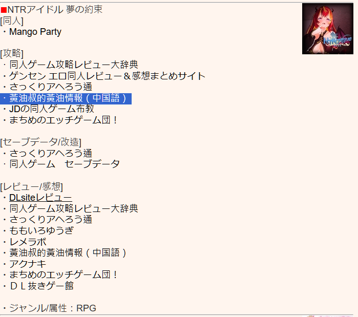358x317 pixels.
Task: Open まちめのエッチゲーム団！ under レビュー/感想
Action: 63,274
